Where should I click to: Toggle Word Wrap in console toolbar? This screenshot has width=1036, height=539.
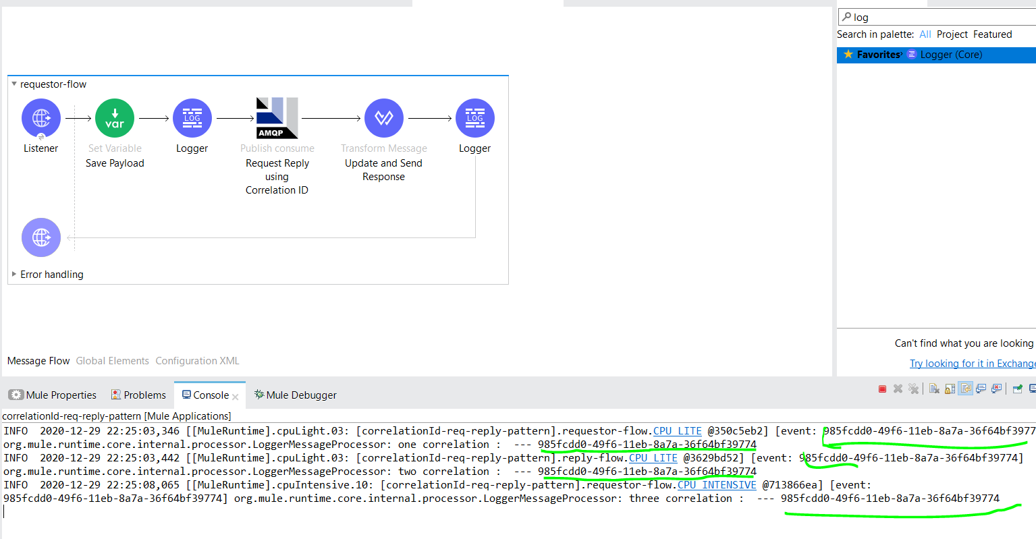pos(966,389)
